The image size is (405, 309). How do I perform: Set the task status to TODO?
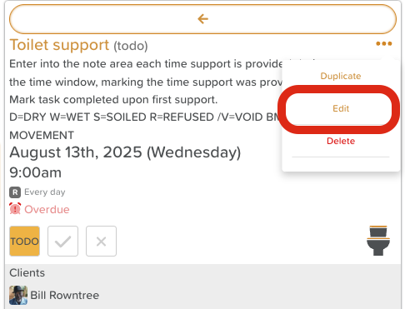pos(25,241)
